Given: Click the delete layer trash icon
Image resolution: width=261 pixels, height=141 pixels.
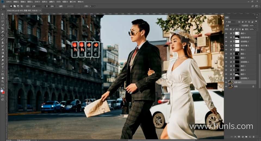Looking at the screenshot, I should [x=254, y=137].
